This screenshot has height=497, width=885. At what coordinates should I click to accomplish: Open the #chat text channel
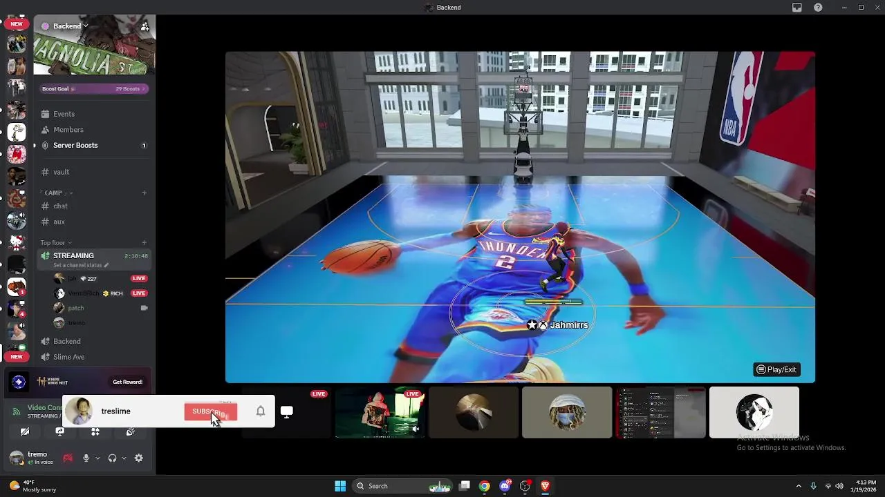point(93,206)
